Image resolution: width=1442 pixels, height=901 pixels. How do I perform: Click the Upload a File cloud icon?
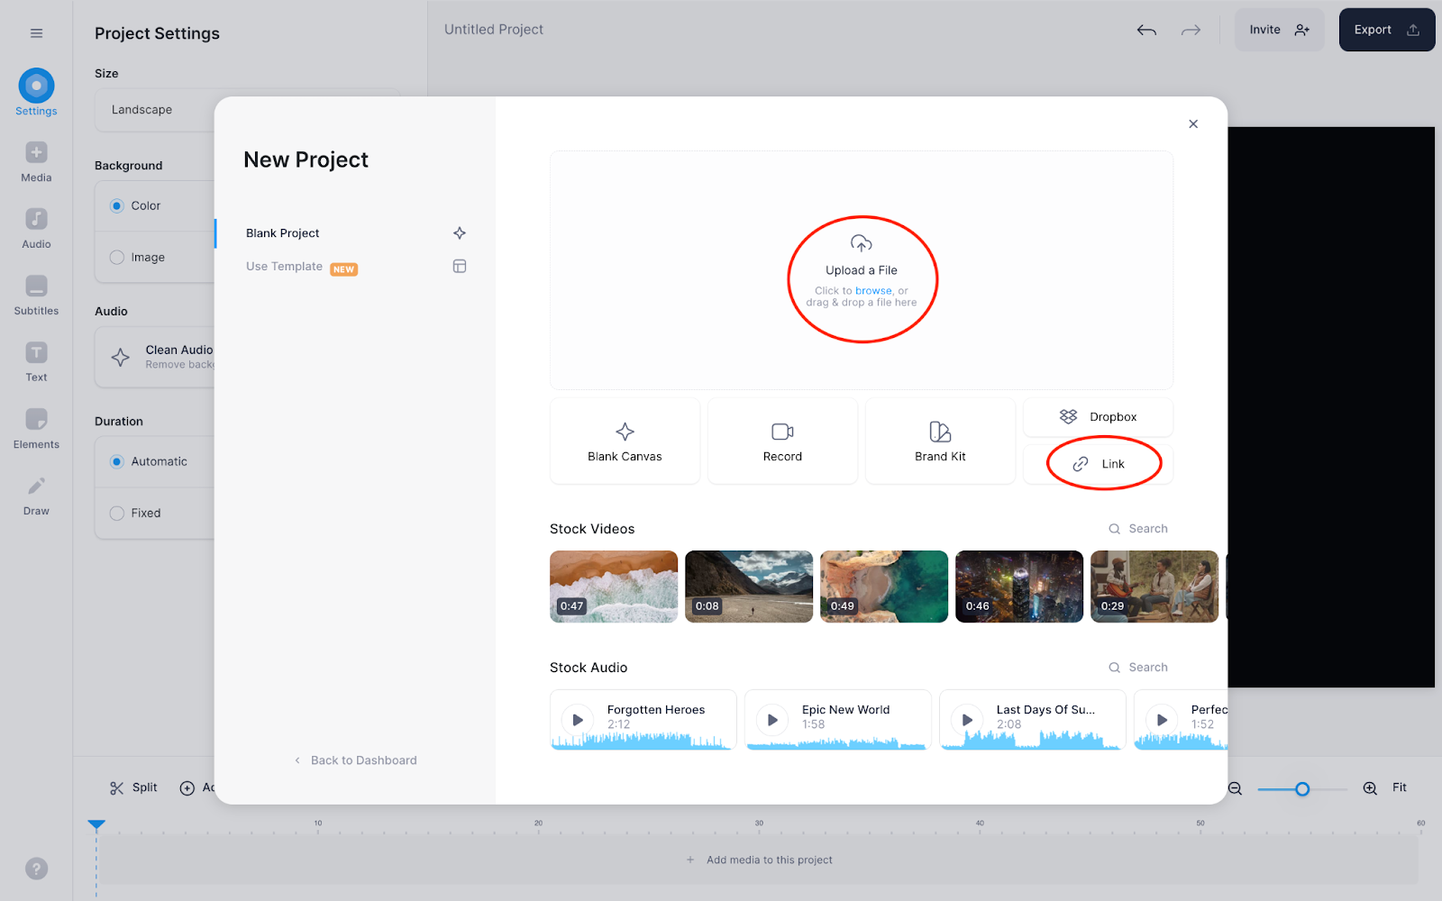tap(862, 243)
